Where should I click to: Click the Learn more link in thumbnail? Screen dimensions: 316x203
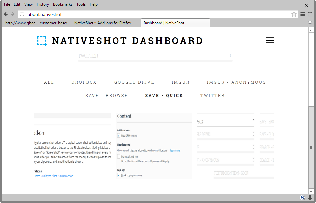pyautogui.click(x=175, y=151)
